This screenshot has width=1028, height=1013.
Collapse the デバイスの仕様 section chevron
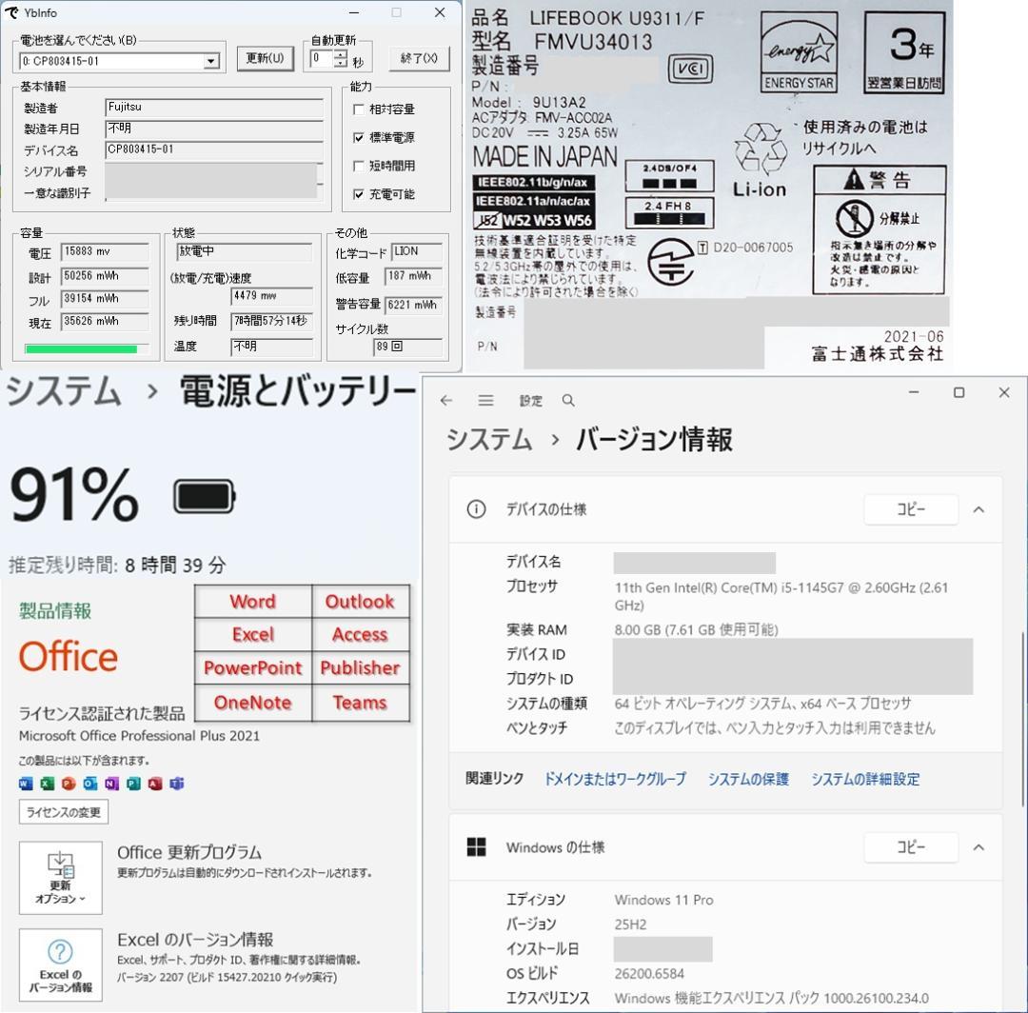pyautogui.click(x=979, y=509)
